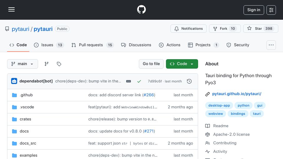Open appearance settings icon next to Sign in

[271, 10]
